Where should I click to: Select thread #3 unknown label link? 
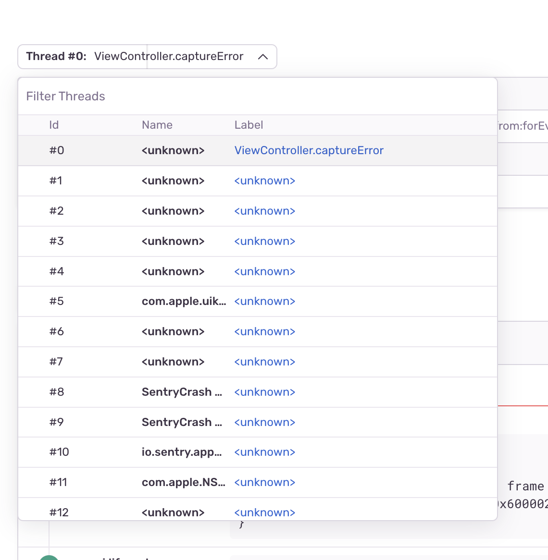click(264, 242)
